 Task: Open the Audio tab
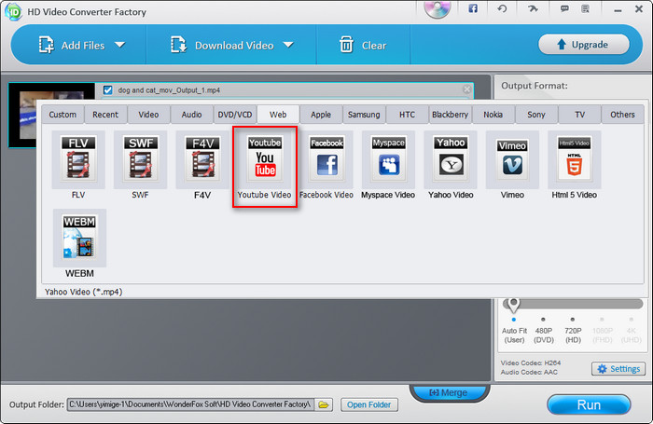point(191,115)
